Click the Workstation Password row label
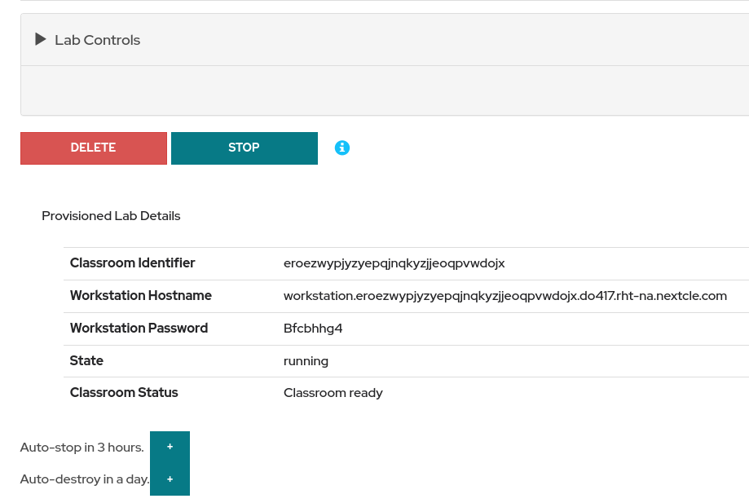The image size is (749, 503). tap(139, 329)
